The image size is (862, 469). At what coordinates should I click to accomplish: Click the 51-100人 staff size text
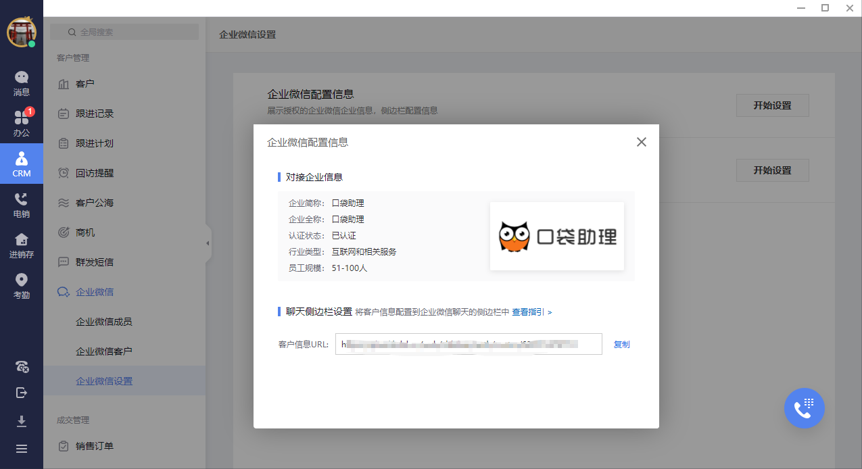point(350,268)
